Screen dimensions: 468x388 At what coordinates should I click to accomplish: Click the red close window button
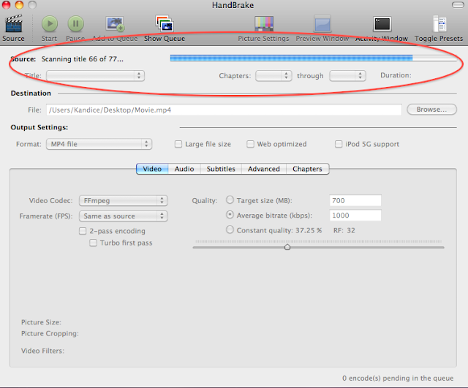click(7, 5)
